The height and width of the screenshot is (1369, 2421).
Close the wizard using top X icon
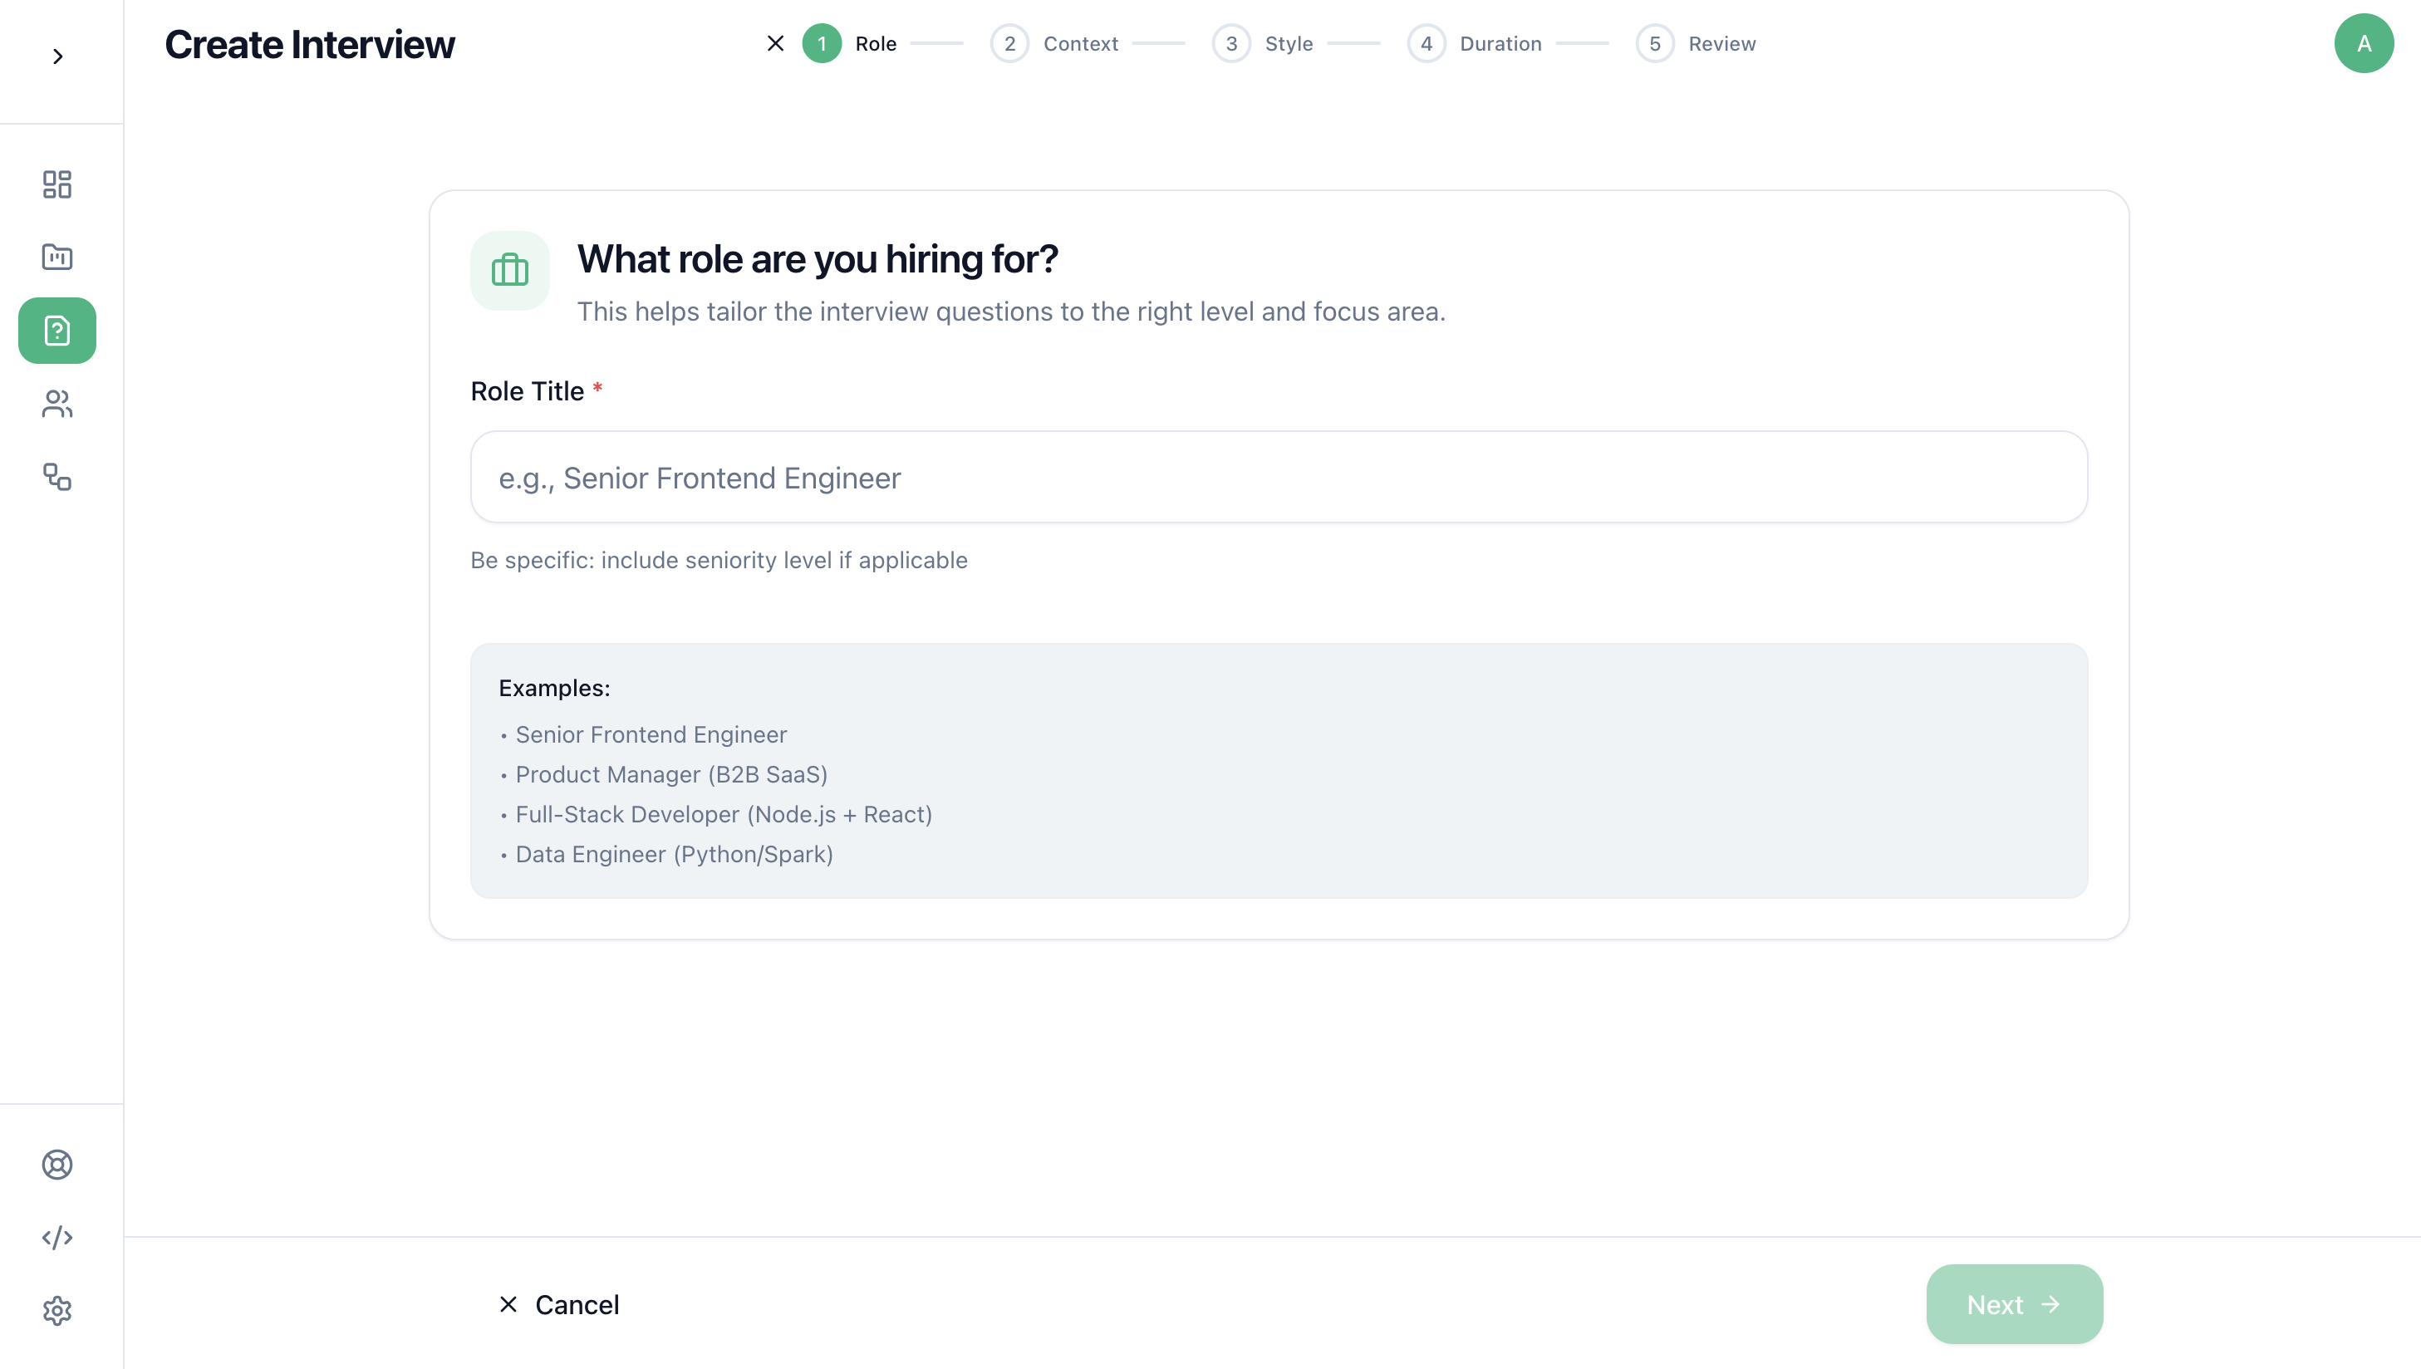click(x=776, y=43)
